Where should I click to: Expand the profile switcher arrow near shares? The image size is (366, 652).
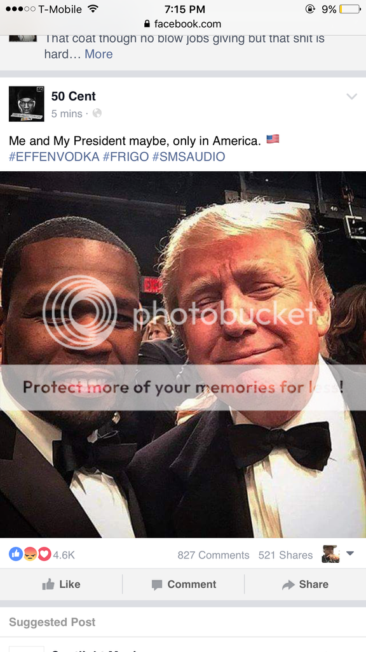(x=350, y=553)
